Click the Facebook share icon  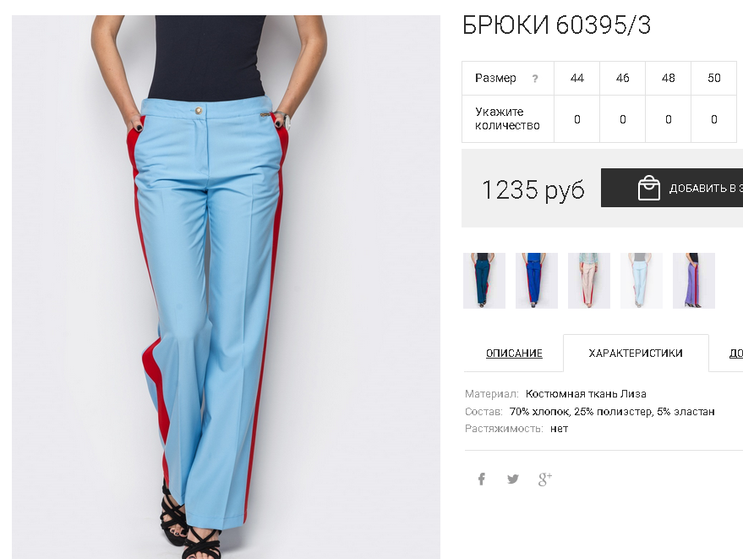[x=482, y=479]
